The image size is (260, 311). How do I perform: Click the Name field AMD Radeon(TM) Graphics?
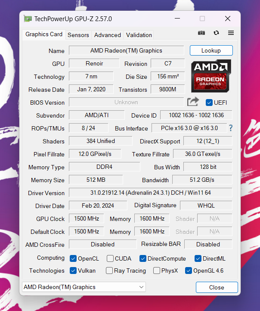point(126,50)
